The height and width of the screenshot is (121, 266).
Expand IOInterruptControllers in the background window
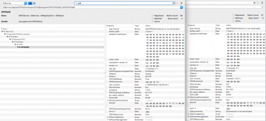click(x=189, y=97)
